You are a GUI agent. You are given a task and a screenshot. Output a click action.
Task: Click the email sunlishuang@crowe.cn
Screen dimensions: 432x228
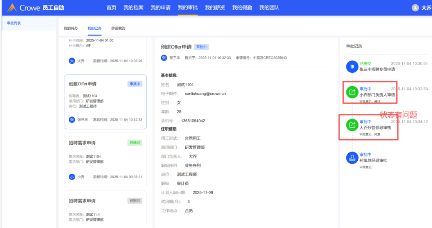click(x=205, y=94)
